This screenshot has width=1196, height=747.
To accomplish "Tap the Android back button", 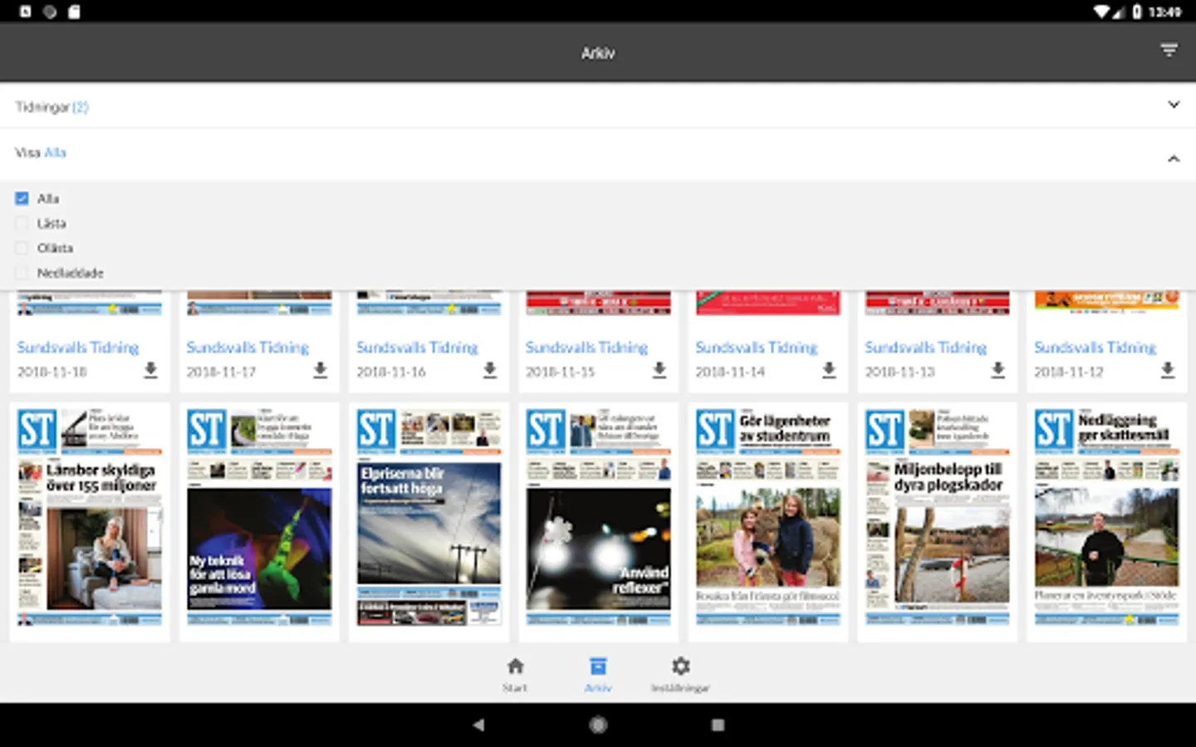I will tap(478, 725).
